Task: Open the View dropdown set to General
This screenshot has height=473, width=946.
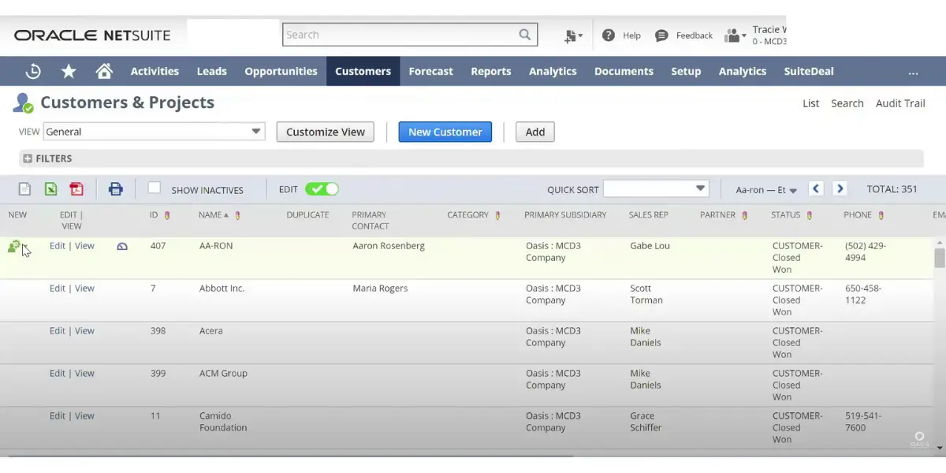Action: [x=154, y=132]
